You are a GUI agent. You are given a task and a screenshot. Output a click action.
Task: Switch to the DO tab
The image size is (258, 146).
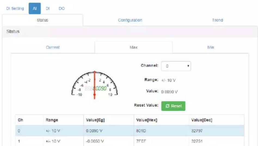pyautogui.click(x=62, y=8)
